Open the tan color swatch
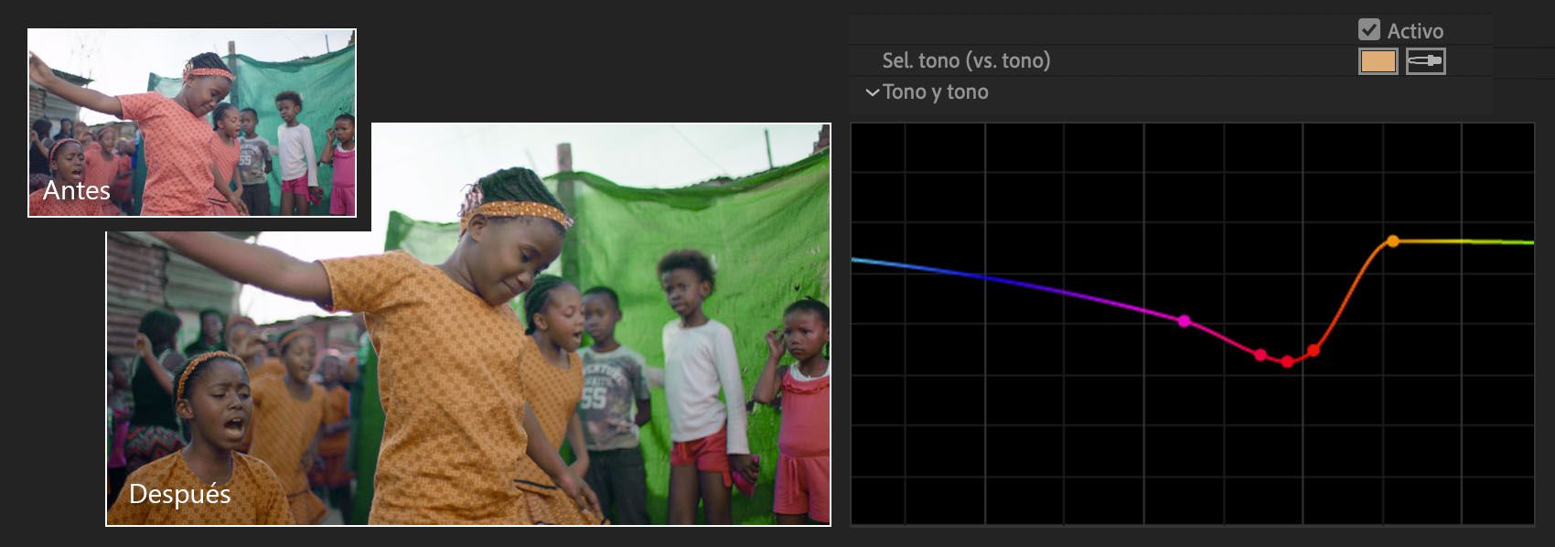Screen dimensions: 1555x547 pos(1378,61)
